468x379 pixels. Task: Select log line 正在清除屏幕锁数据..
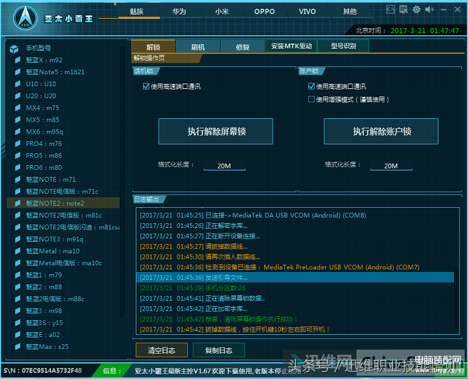click(296, 298)
